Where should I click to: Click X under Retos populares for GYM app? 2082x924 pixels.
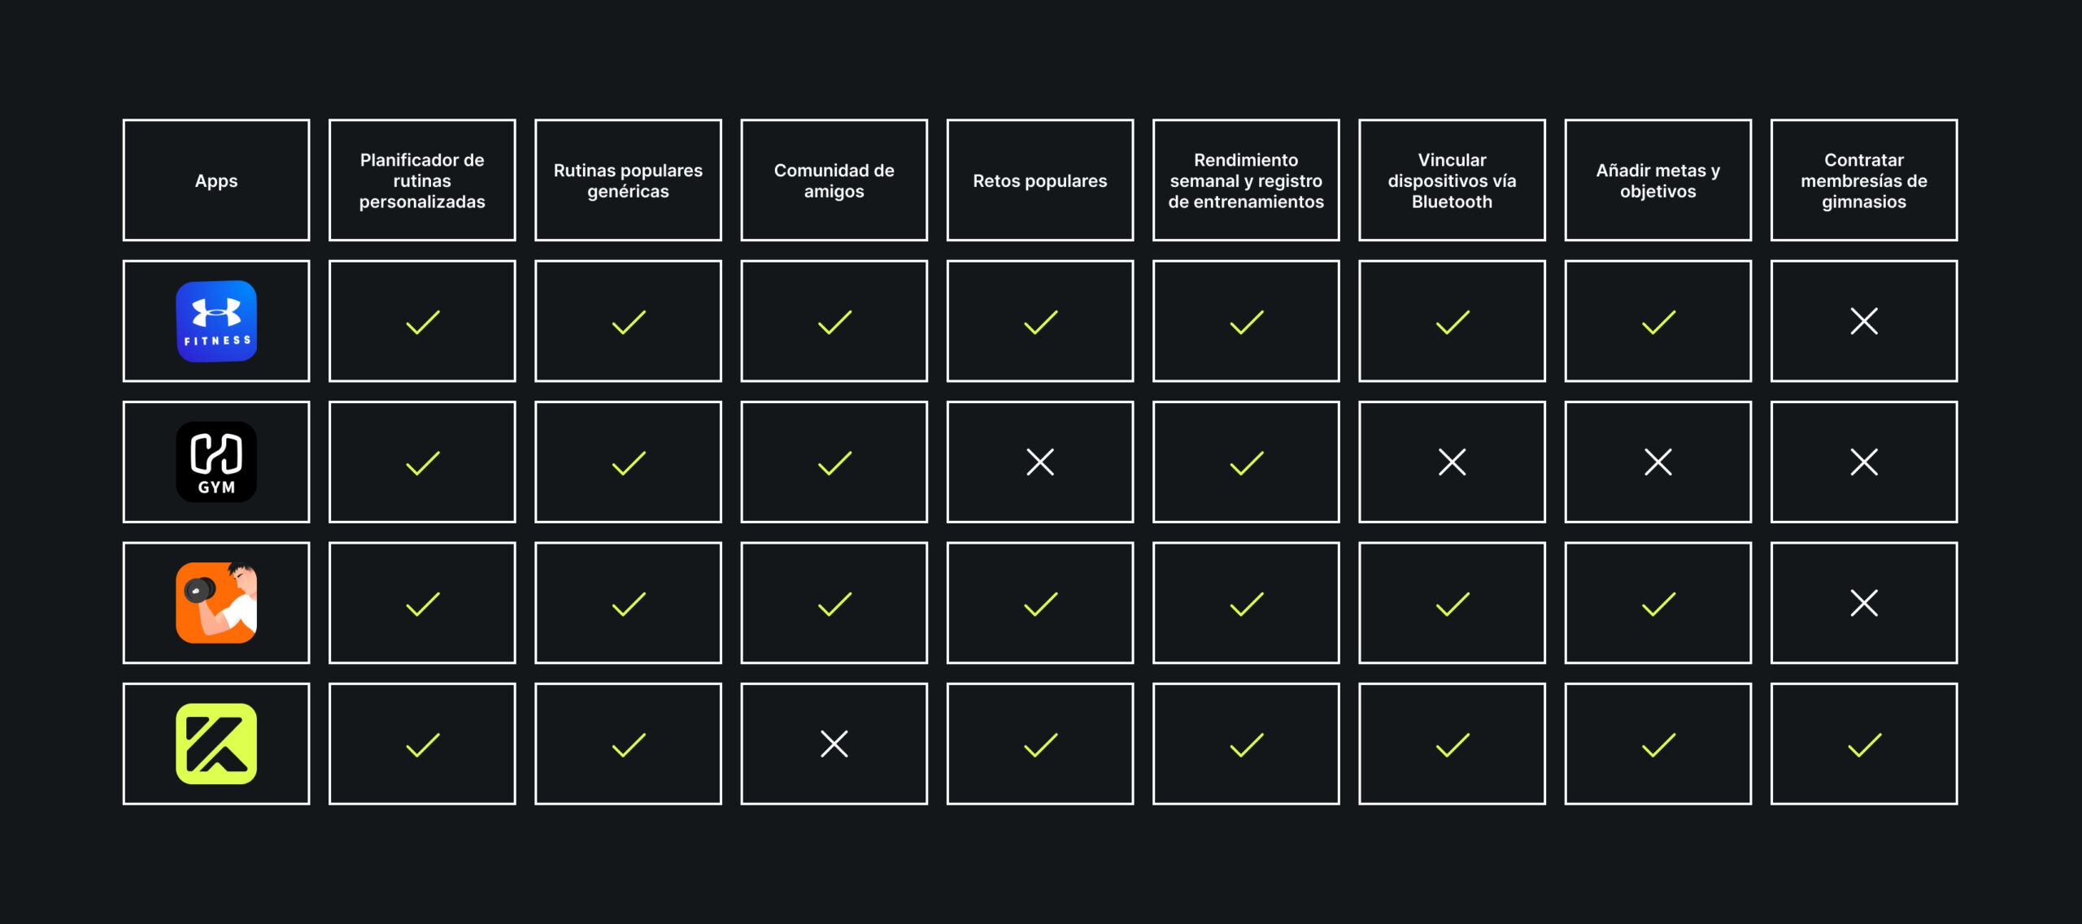coord(1040,462)
